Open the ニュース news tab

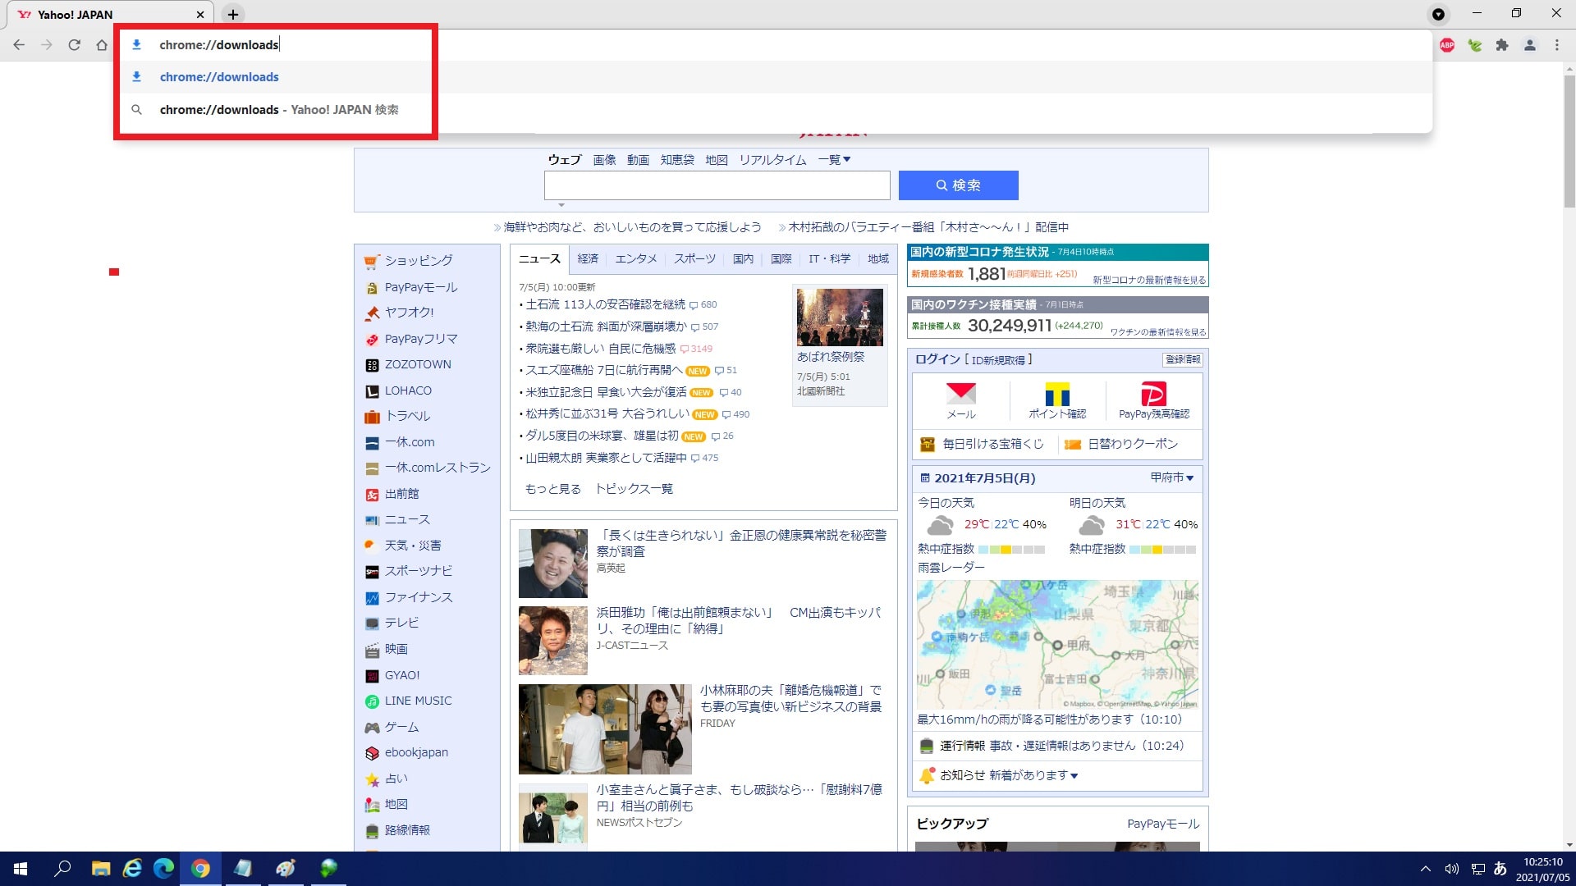click(539, 258)
